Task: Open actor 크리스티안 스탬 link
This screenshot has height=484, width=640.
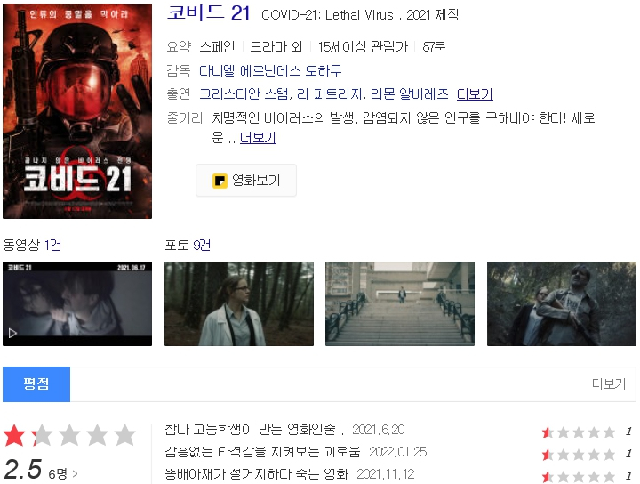Action: [x=244, y=94]
